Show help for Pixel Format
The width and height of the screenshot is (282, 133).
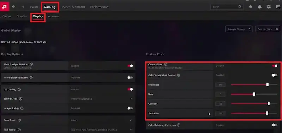pyautogui.click(x=19, y=129)
